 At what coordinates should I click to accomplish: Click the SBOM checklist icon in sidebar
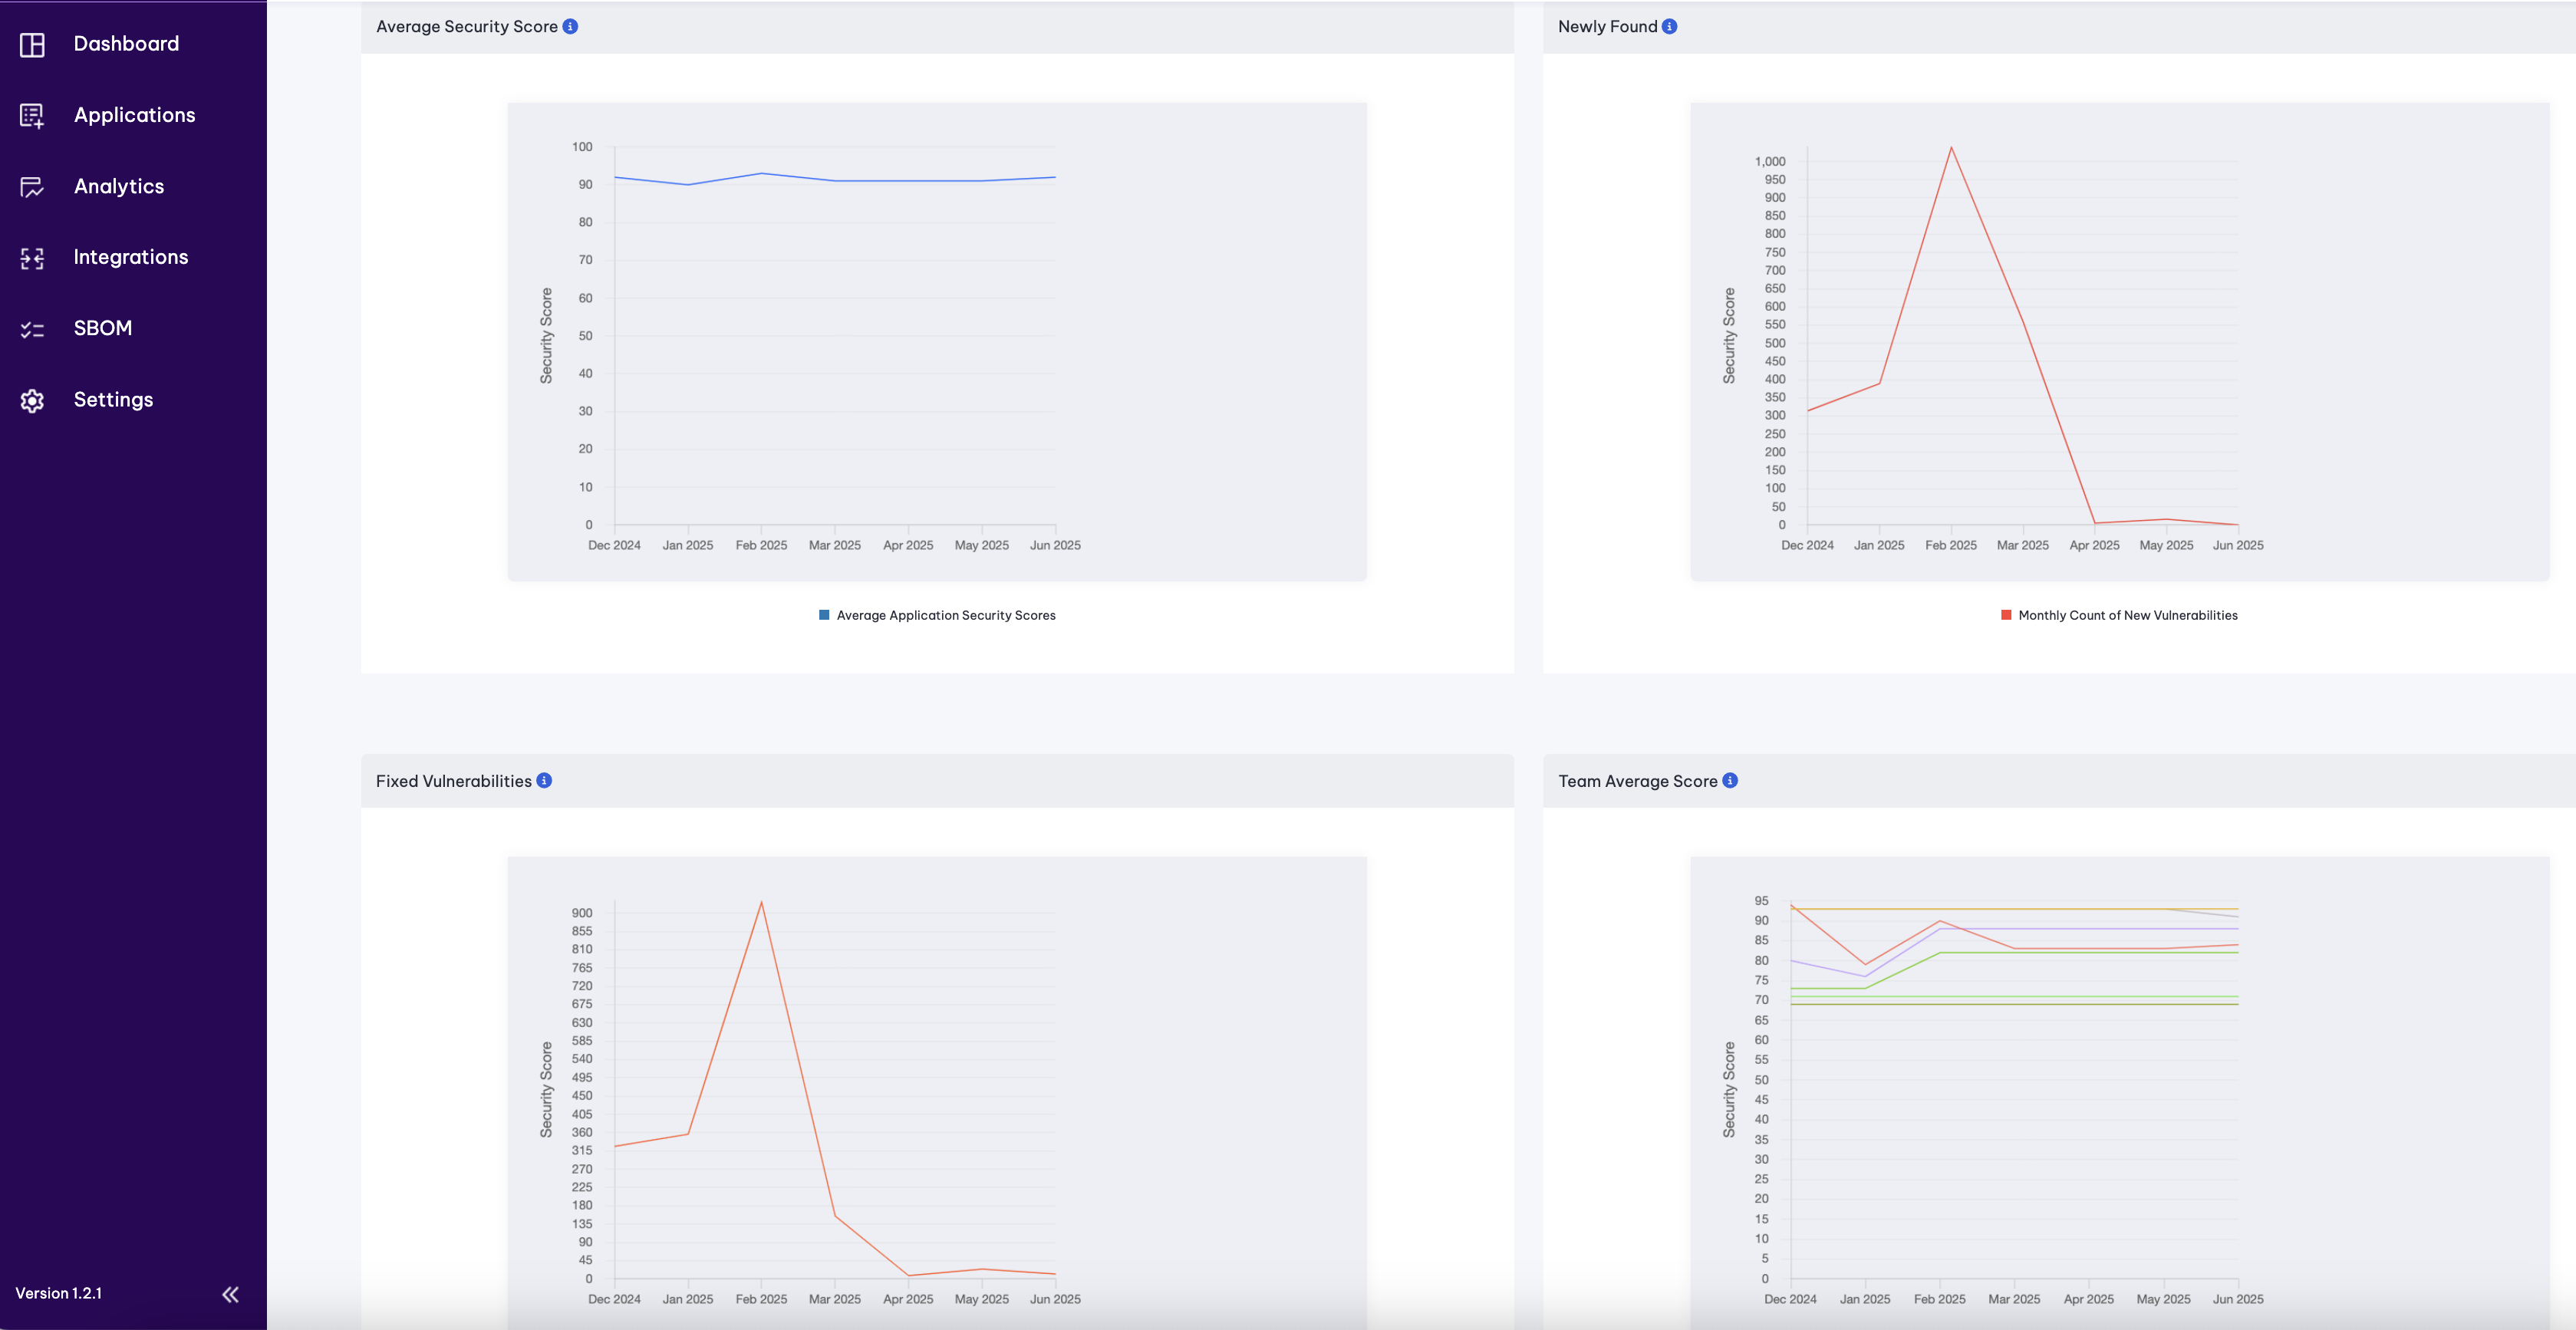click(x=32, y=329)
